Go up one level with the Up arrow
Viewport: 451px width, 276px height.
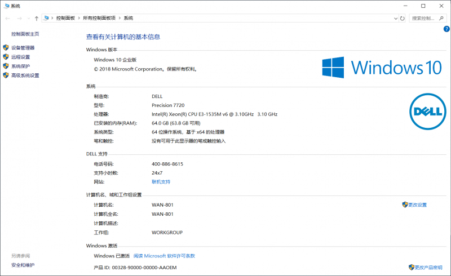point(37,18)
